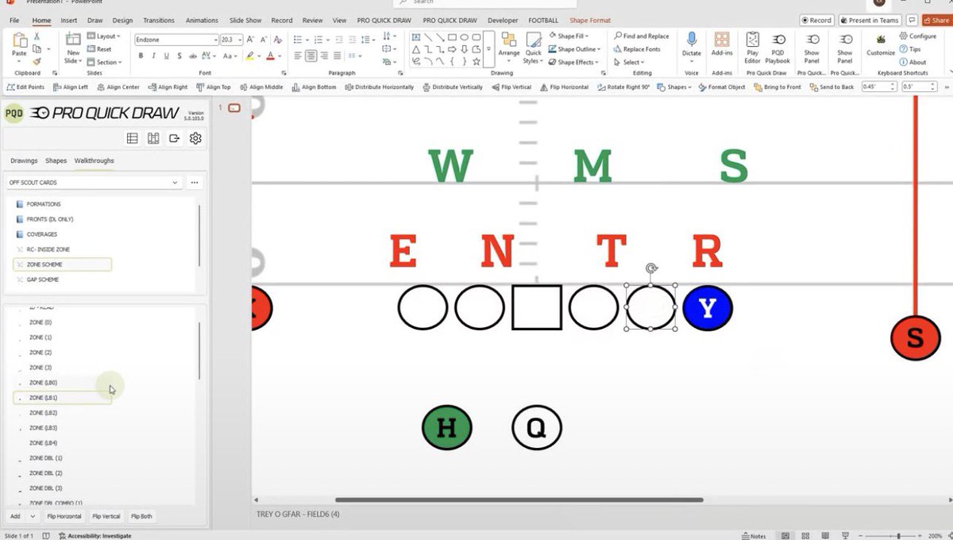Switch to the Shapes tab in PQD panel

tap(56, 160)
